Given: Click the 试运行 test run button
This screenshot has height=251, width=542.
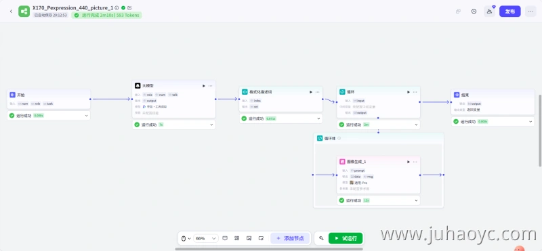Looking at the screenshot, I should (x=346, y=238).
